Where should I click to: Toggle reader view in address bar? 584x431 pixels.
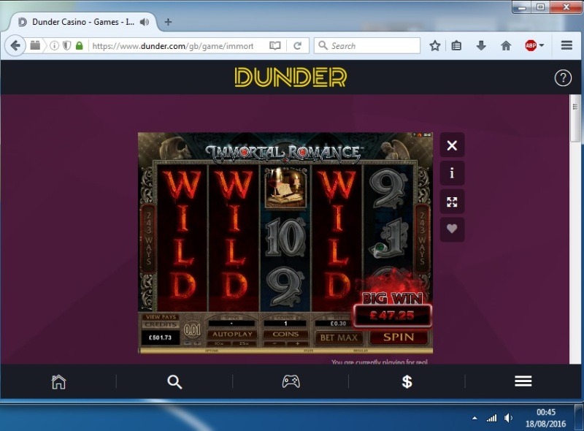[275, 46]
